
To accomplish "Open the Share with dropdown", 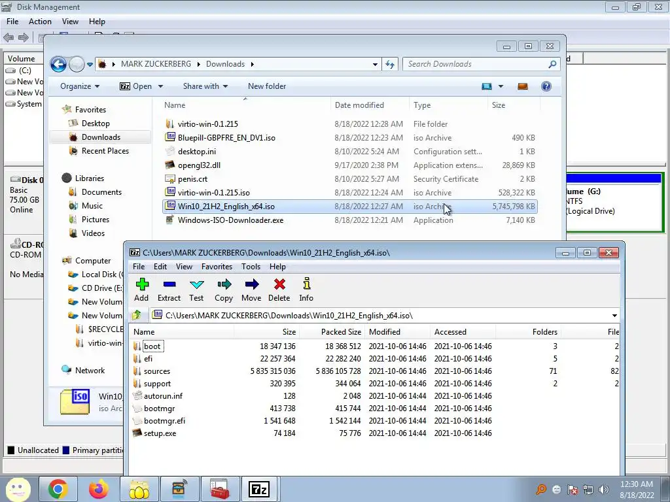I will tap(205, 86).
